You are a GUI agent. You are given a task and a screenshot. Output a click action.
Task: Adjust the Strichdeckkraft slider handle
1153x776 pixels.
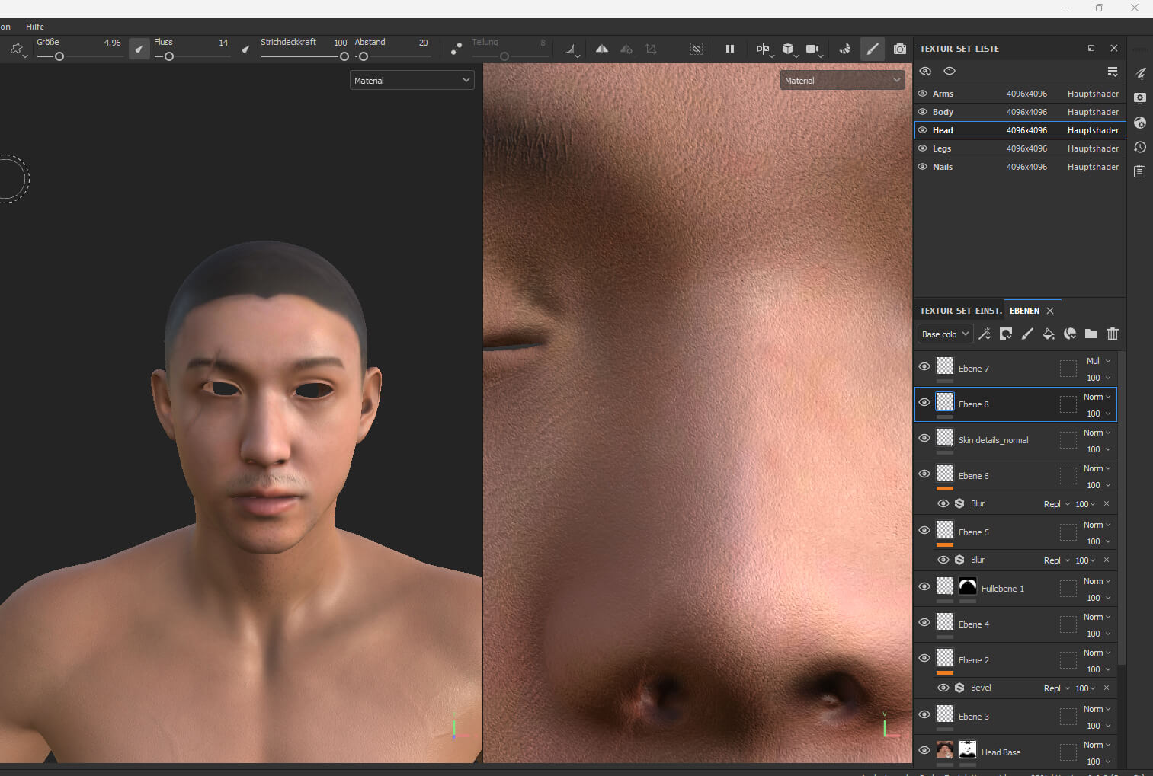coord(344,56)
